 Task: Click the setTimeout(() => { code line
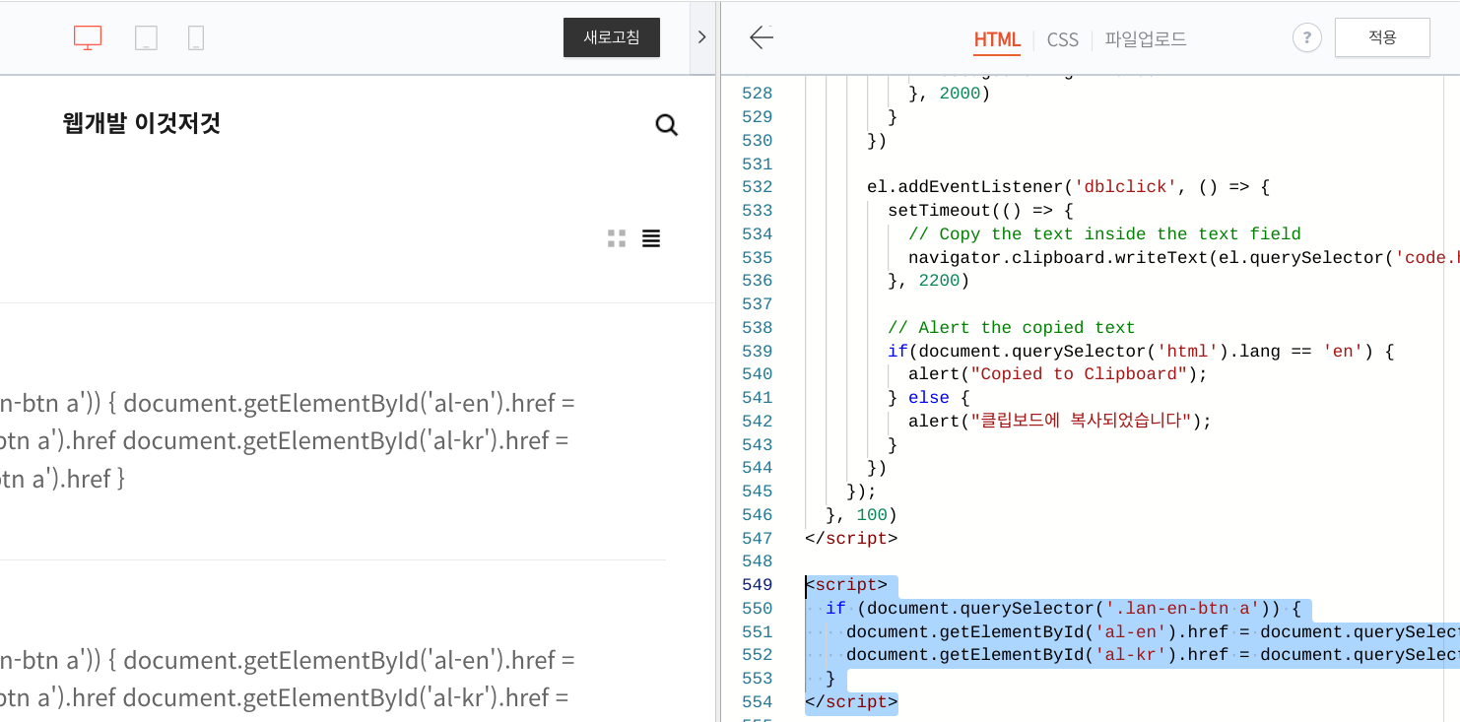pyautogui.click(x=980, y=211)
